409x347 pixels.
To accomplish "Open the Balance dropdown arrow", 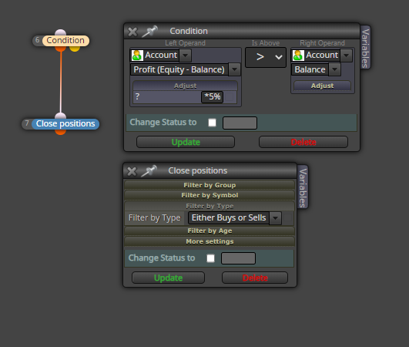I will 334,69.
